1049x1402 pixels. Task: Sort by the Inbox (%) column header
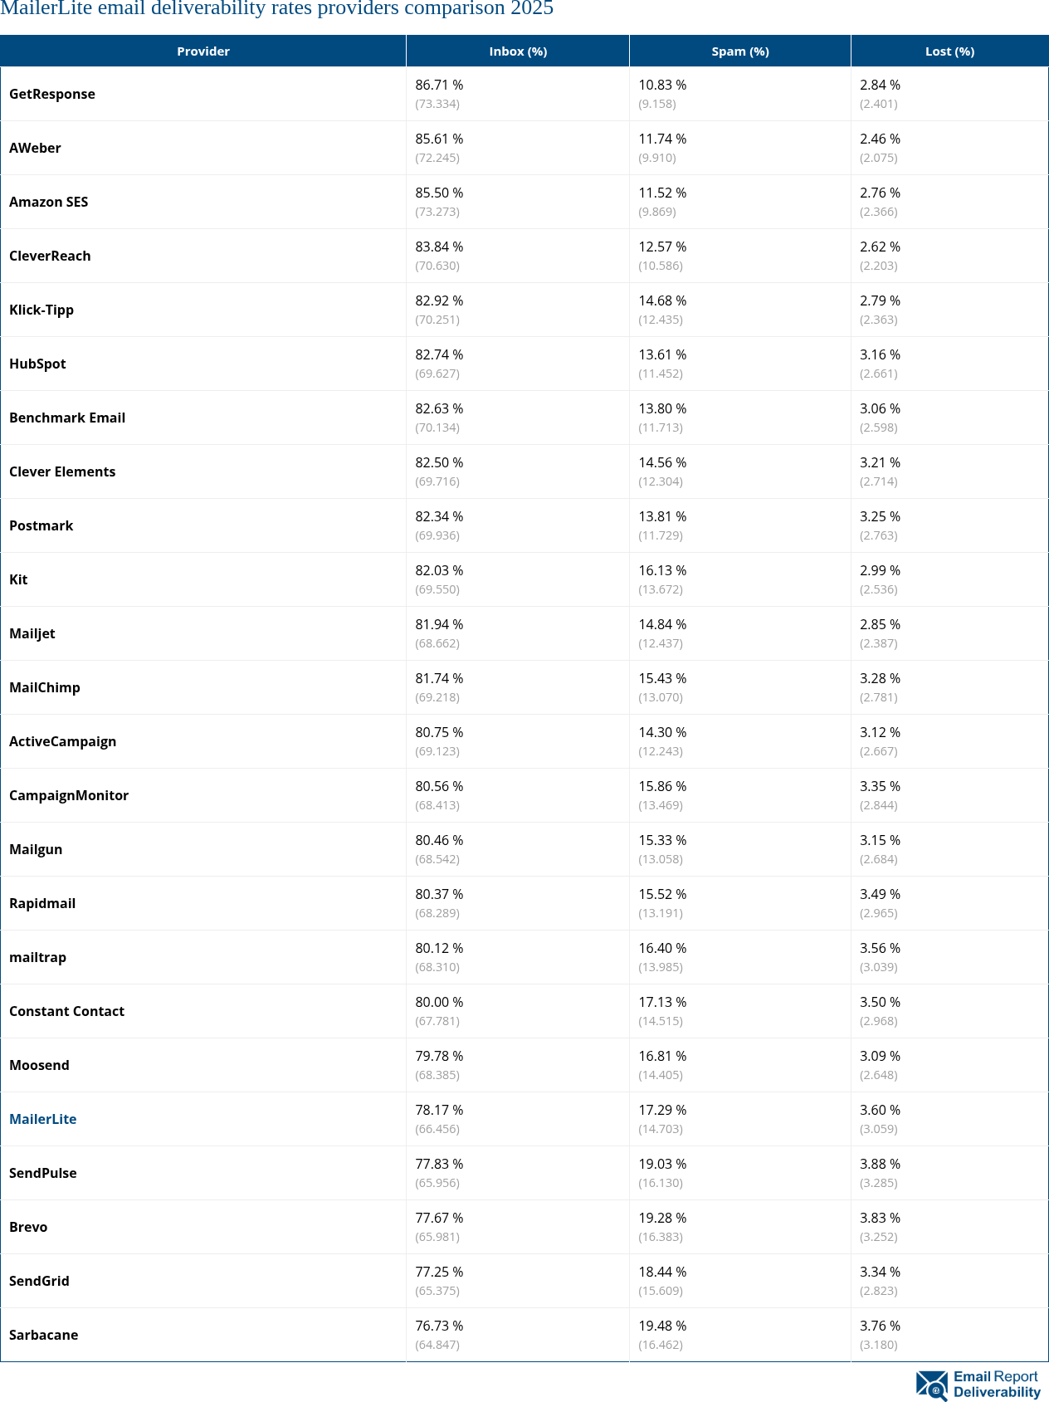518,51
